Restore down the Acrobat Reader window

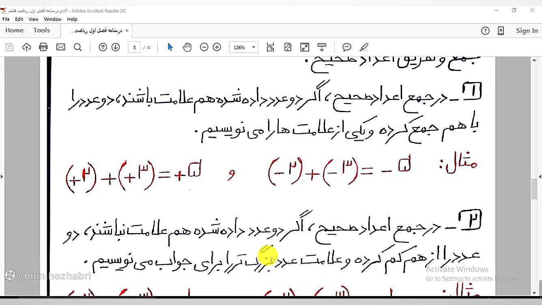514,10
